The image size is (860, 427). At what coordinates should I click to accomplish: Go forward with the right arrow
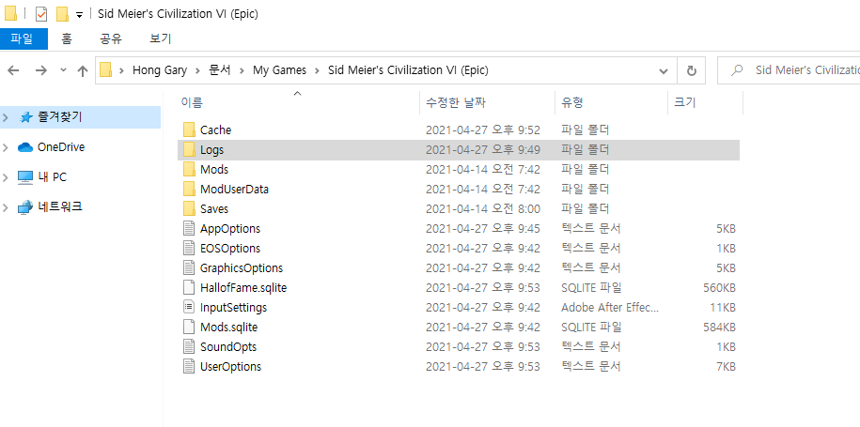pos(41,70)
